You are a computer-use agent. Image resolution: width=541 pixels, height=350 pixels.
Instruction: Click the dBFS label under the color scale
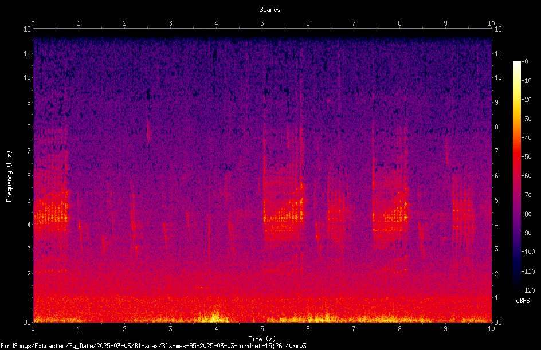(523, 301)
